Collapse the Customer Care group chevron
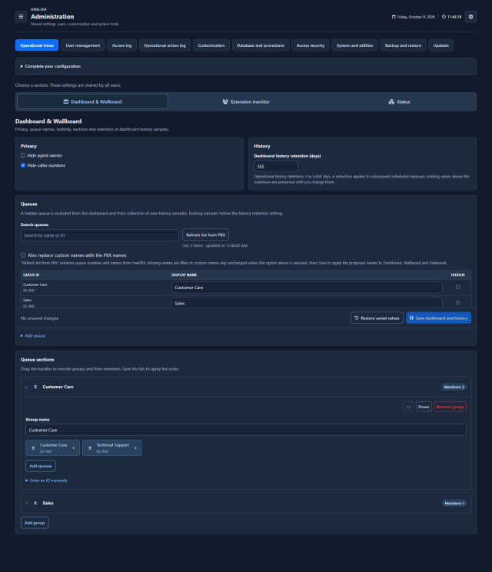 (26, 387)
